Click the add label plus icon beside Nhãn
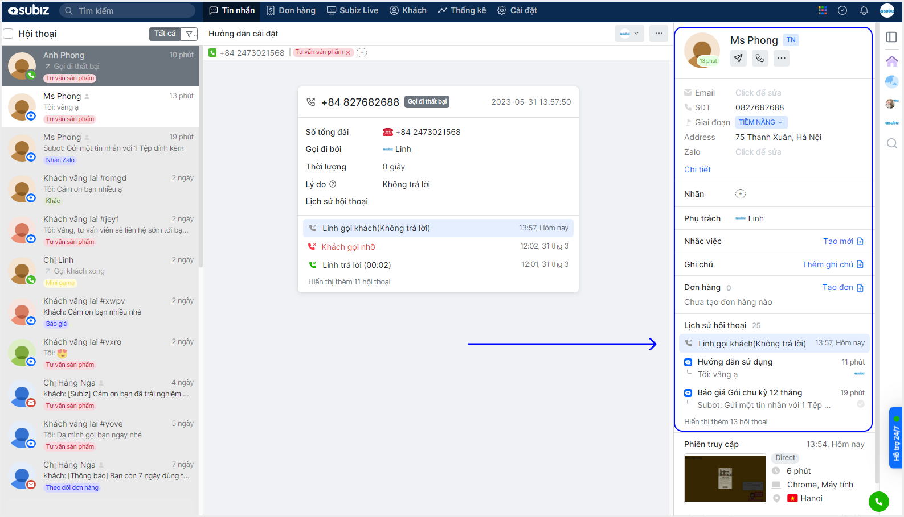This screenshot has width=904, height=517. pyautogui.click(x=740, y=194)
